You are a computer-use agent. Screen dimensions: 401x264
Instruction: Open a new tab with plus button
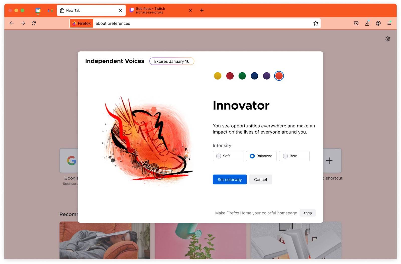click(202, 10)
